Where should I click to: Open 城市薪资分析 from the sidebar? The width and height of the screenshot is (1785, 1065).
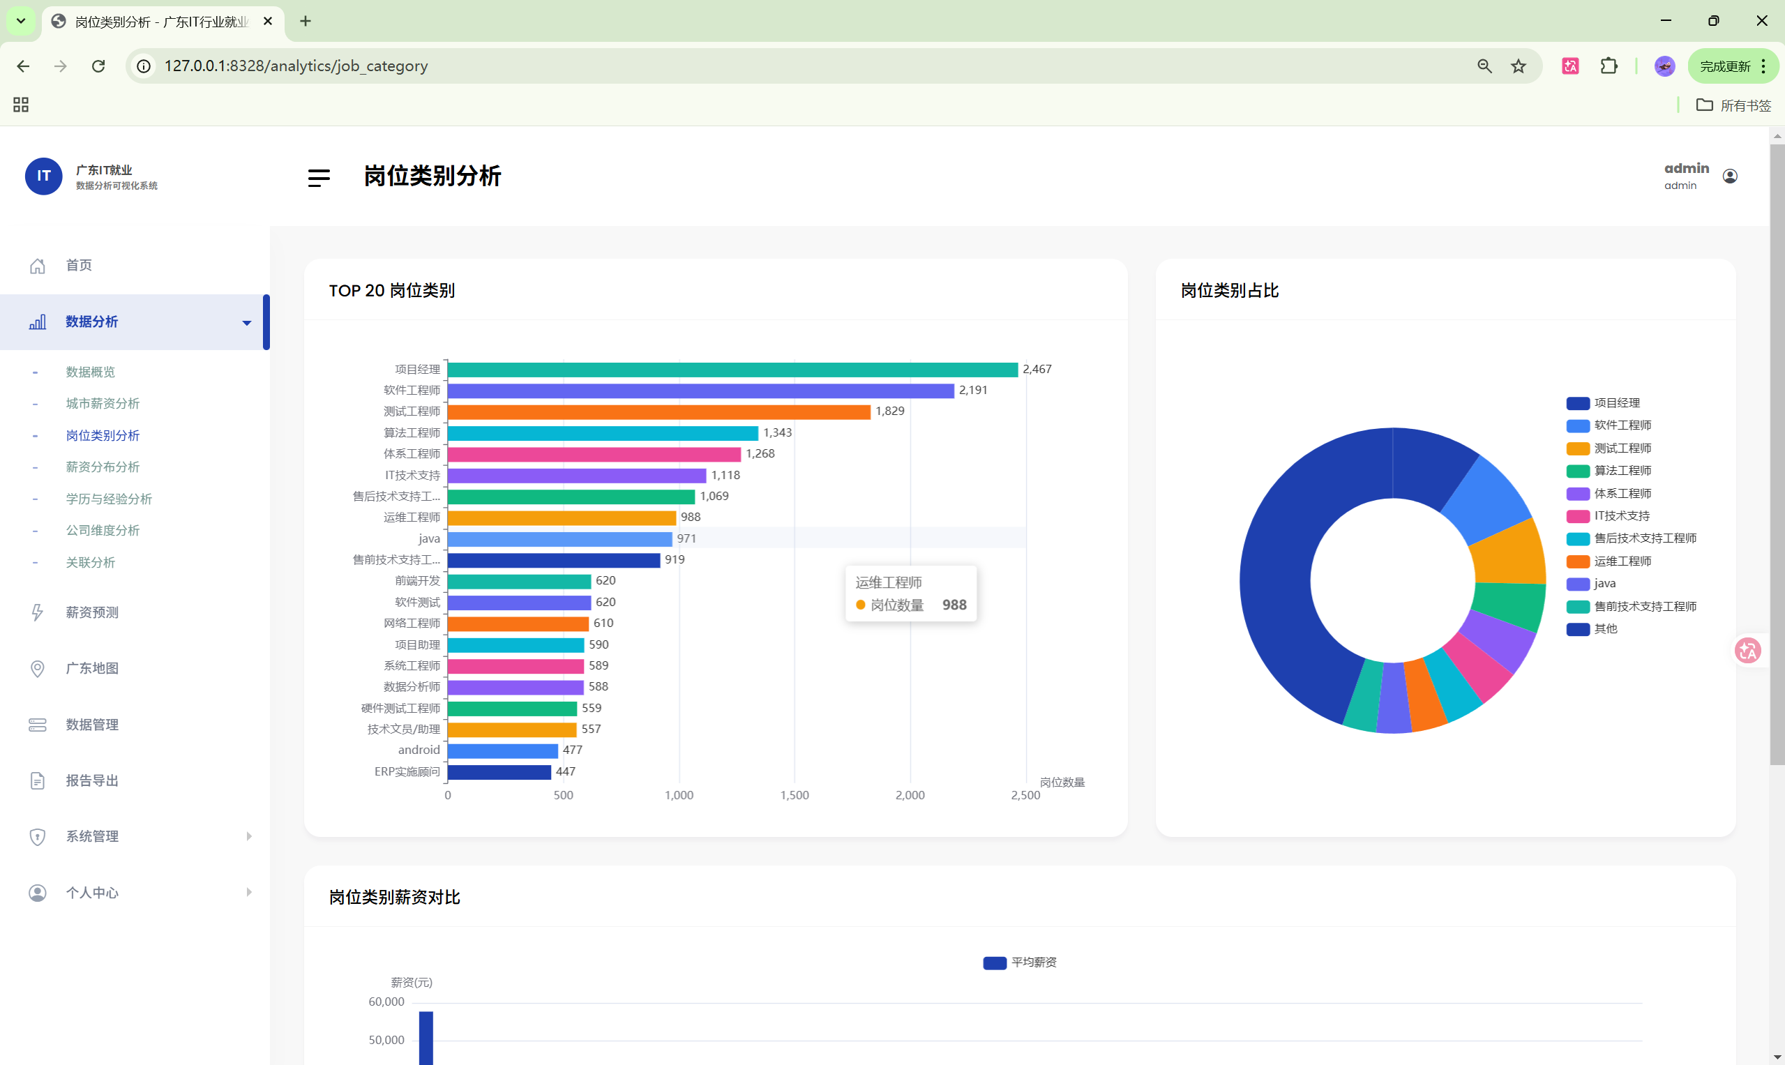pyautogui.click(x=103, y=403)
